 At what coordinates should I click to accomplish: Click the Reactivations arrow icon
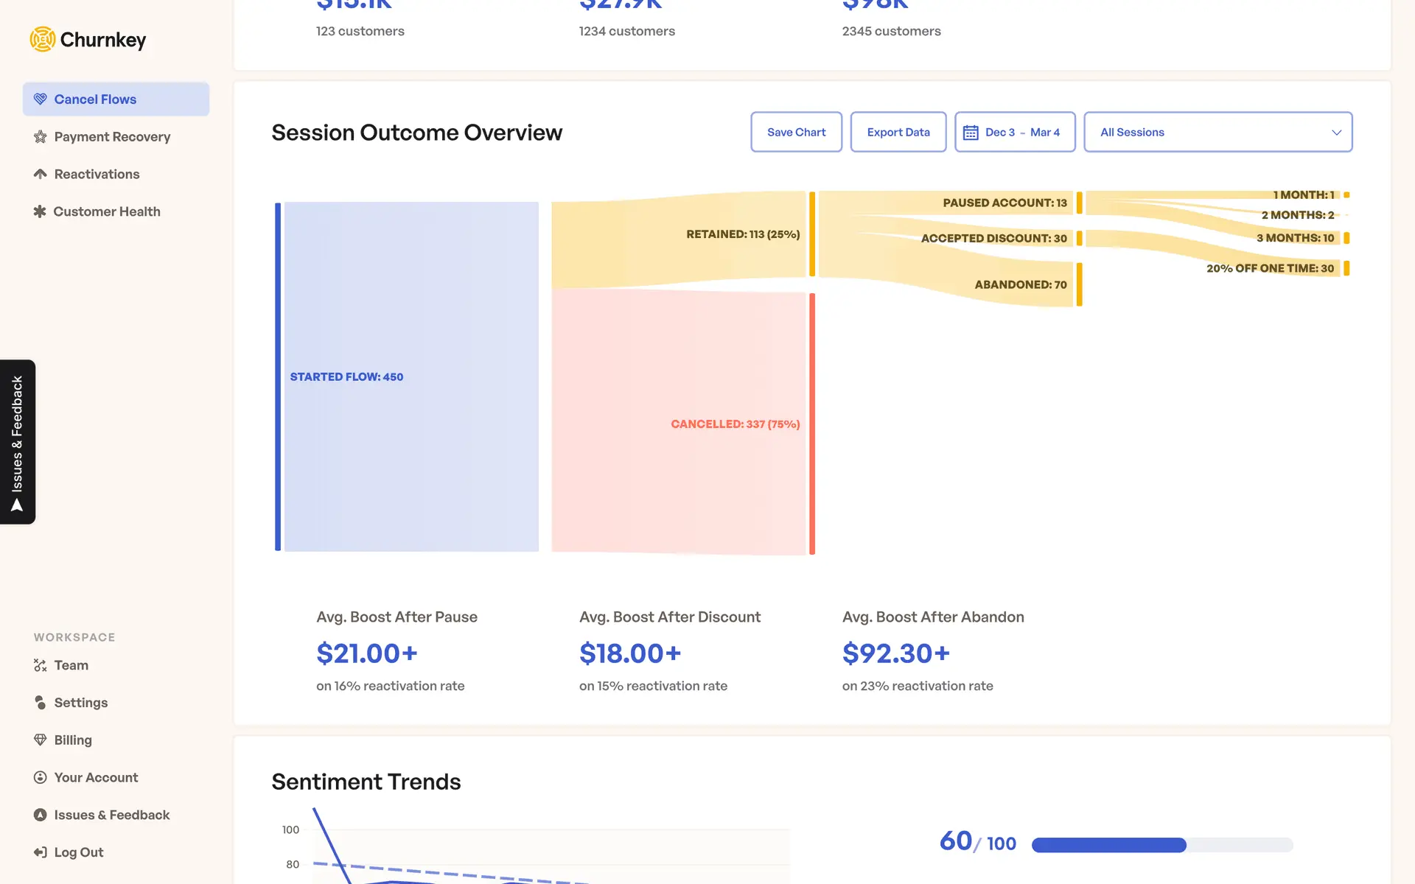(41, 174)
